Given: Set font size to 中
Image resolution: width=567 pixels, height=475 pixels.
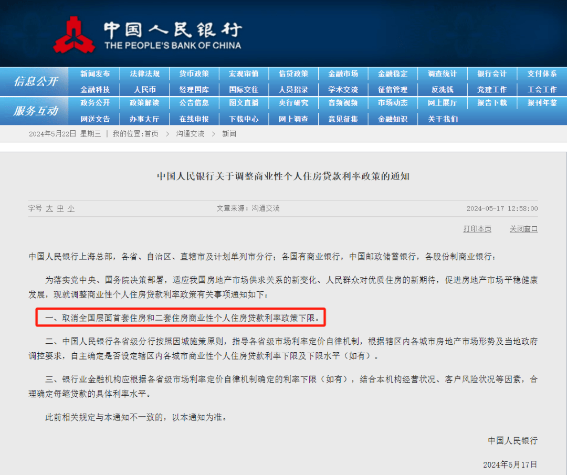Looking at the screenshot, I should point(60,208).
